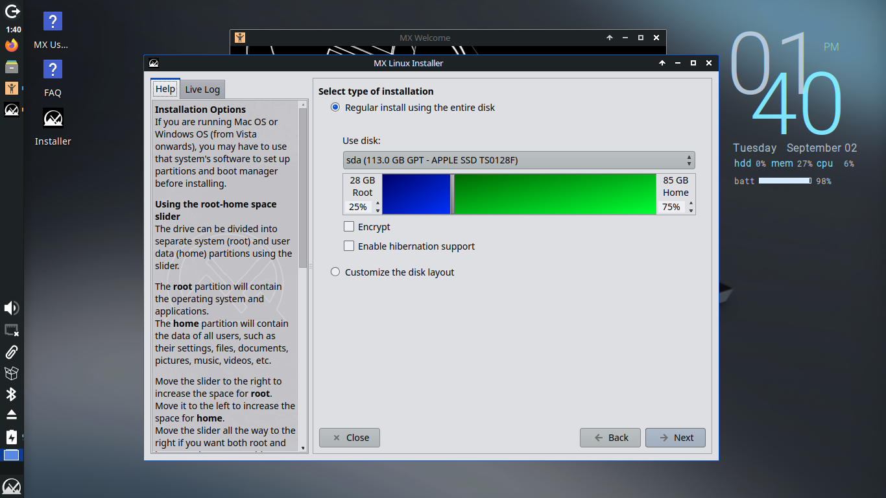This screenshot has width=886, height=498.
Task: Switch to the Live Log tab
Action: click(202, 89)
